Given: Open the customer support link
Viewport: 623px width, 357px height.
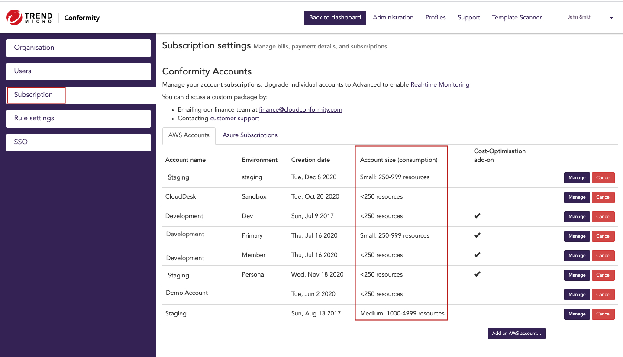Looking at the screenshot, I should coord(235,119).
